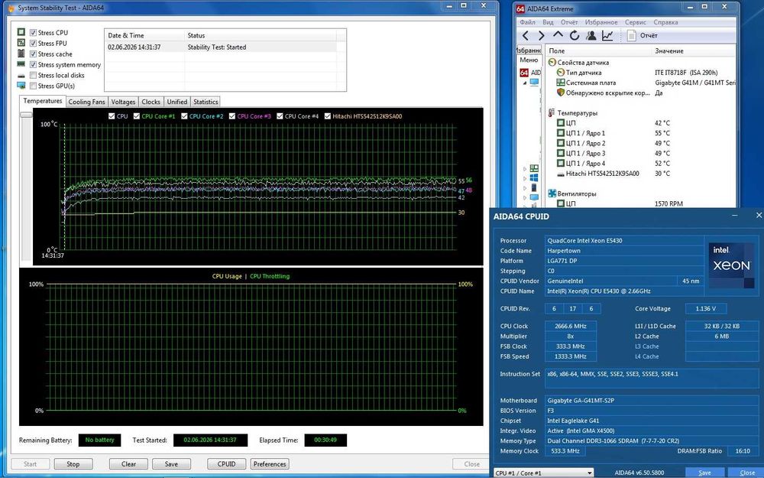Switch to Voltages tab

[123, 102]
